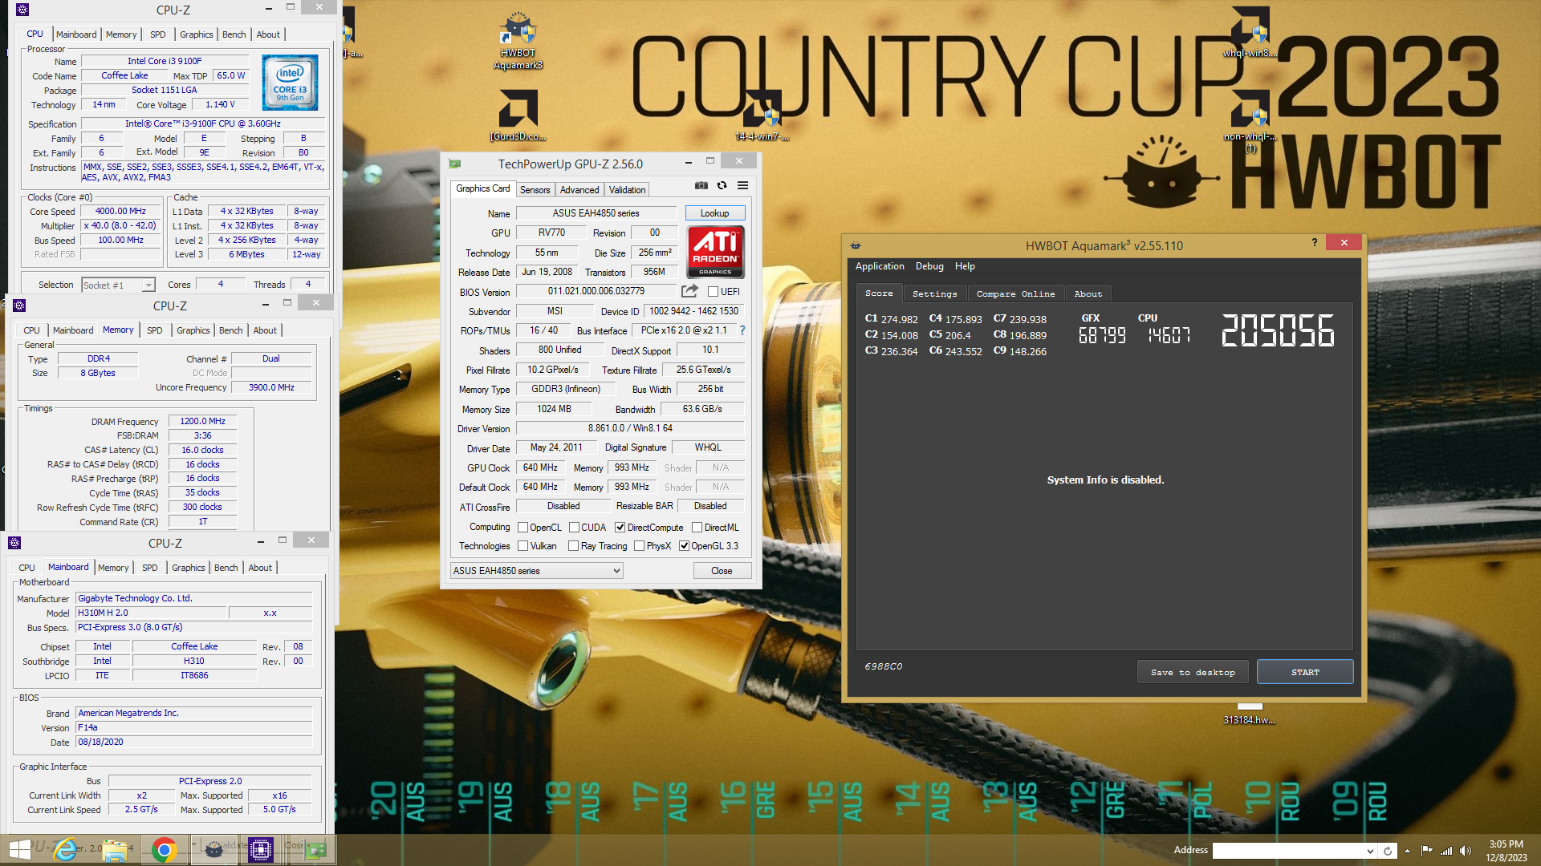Open the GPU-Z hamburger menu icon
Image resolution: width=1541 pixels, height=866 pixels.
(x=743, y=185)
